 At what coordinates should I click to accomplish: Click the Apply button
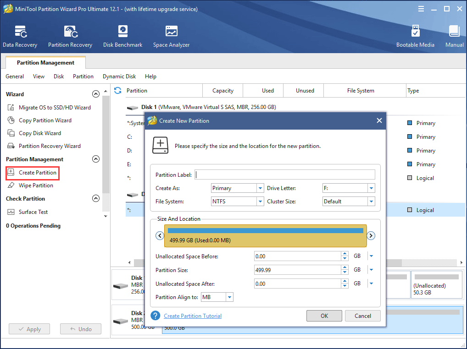coord(29,329)
